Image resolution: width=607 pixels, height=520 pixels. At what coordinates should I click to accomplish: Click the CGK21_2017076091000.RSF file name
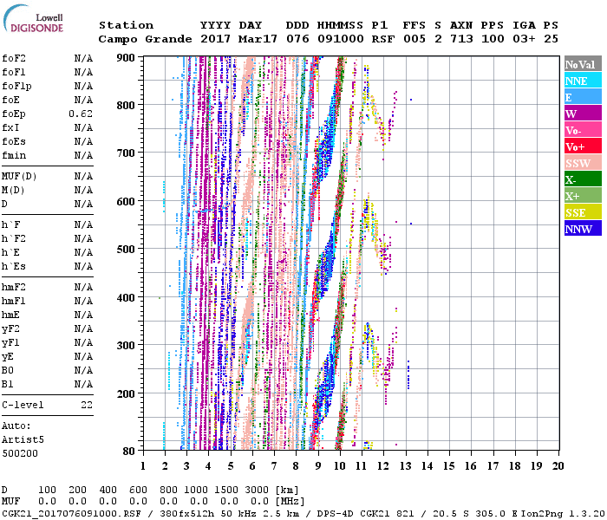point(71,513)
